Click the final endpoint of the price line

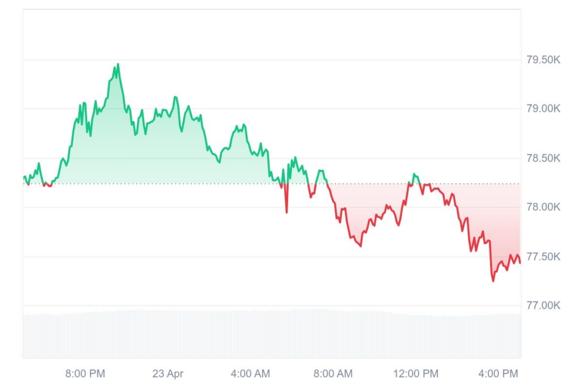[x=520, y=263]
